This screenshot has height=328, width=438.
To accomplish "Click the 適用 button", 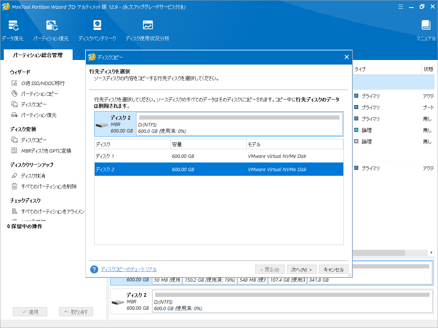I will [x=30, y=312].
